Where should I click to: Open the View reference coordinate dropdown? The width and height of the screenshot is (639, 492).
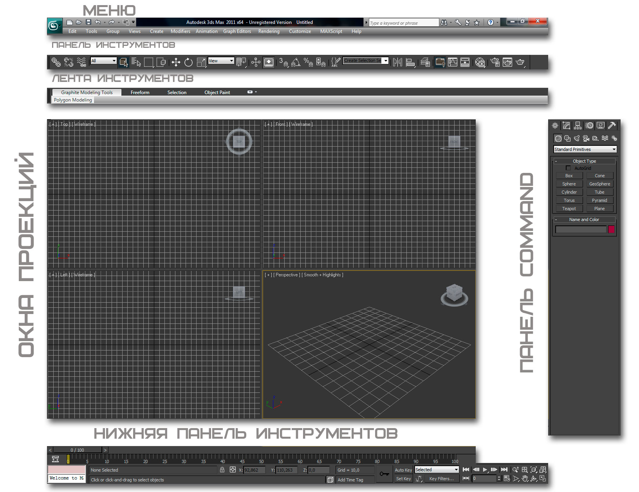point(221,61)
